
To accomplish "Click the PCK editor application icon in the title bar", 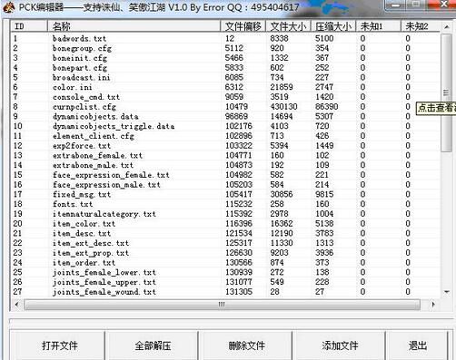I will (x=9, y=7).
